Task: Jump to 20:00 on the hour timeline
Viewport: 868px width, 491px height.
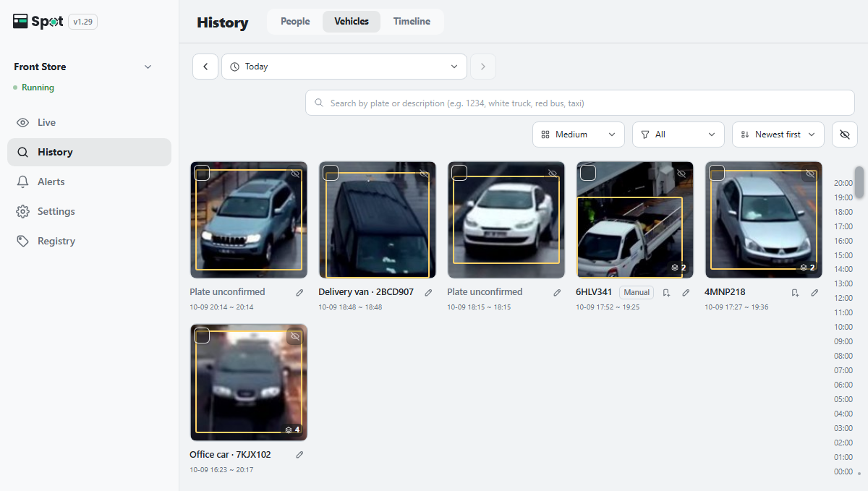Action: (x=843, y=183)
